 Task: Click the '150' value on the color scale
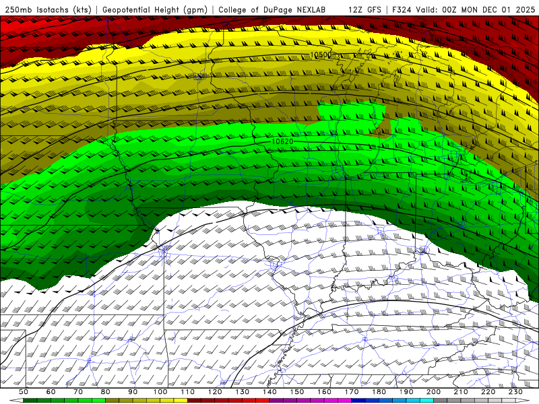(297, 392)
